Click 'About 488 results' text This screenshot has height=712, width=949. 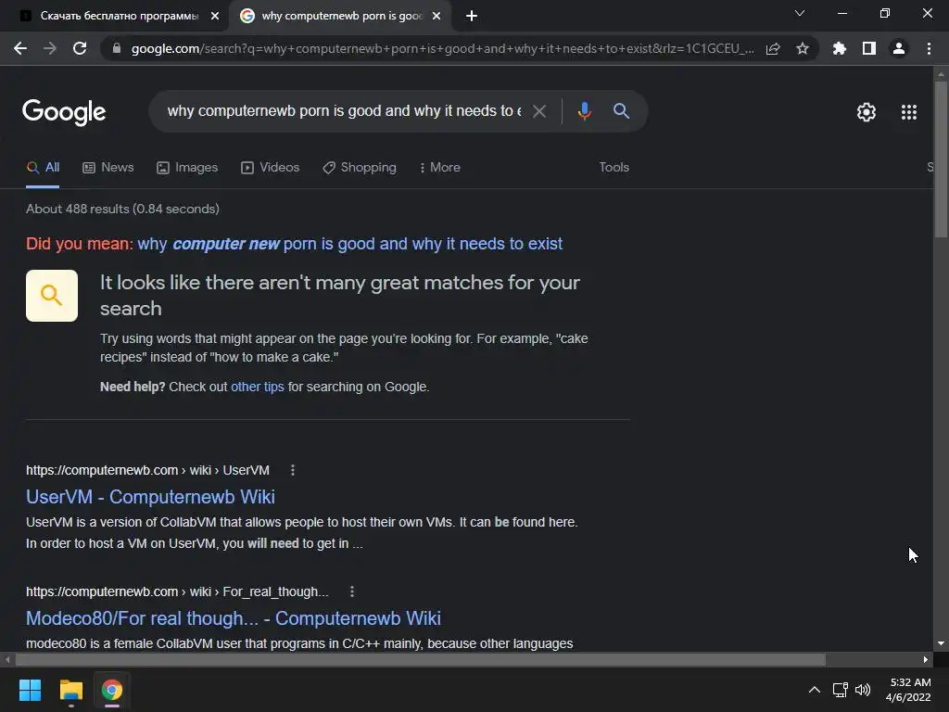122,209
